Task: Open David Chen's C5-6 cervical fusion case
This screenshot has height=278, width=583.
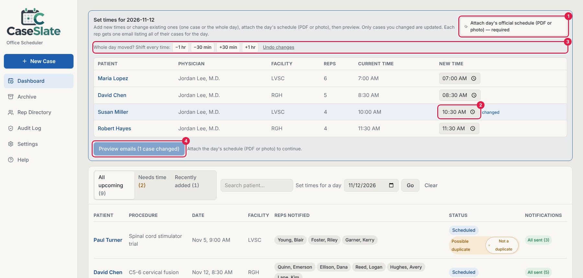Action: point(108,272)
